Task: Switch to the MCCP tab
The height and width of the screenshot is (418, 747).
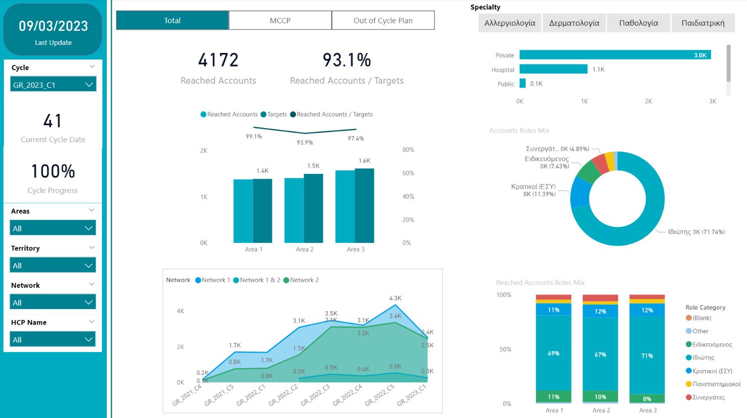Action: [280, 21]
